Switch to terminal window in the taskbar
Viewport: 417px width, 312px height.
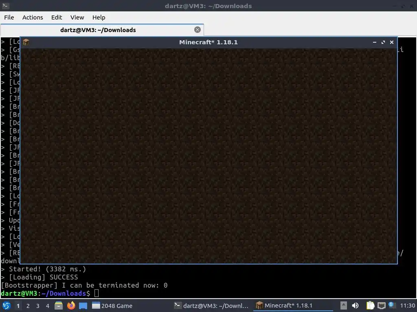point(211,305)
